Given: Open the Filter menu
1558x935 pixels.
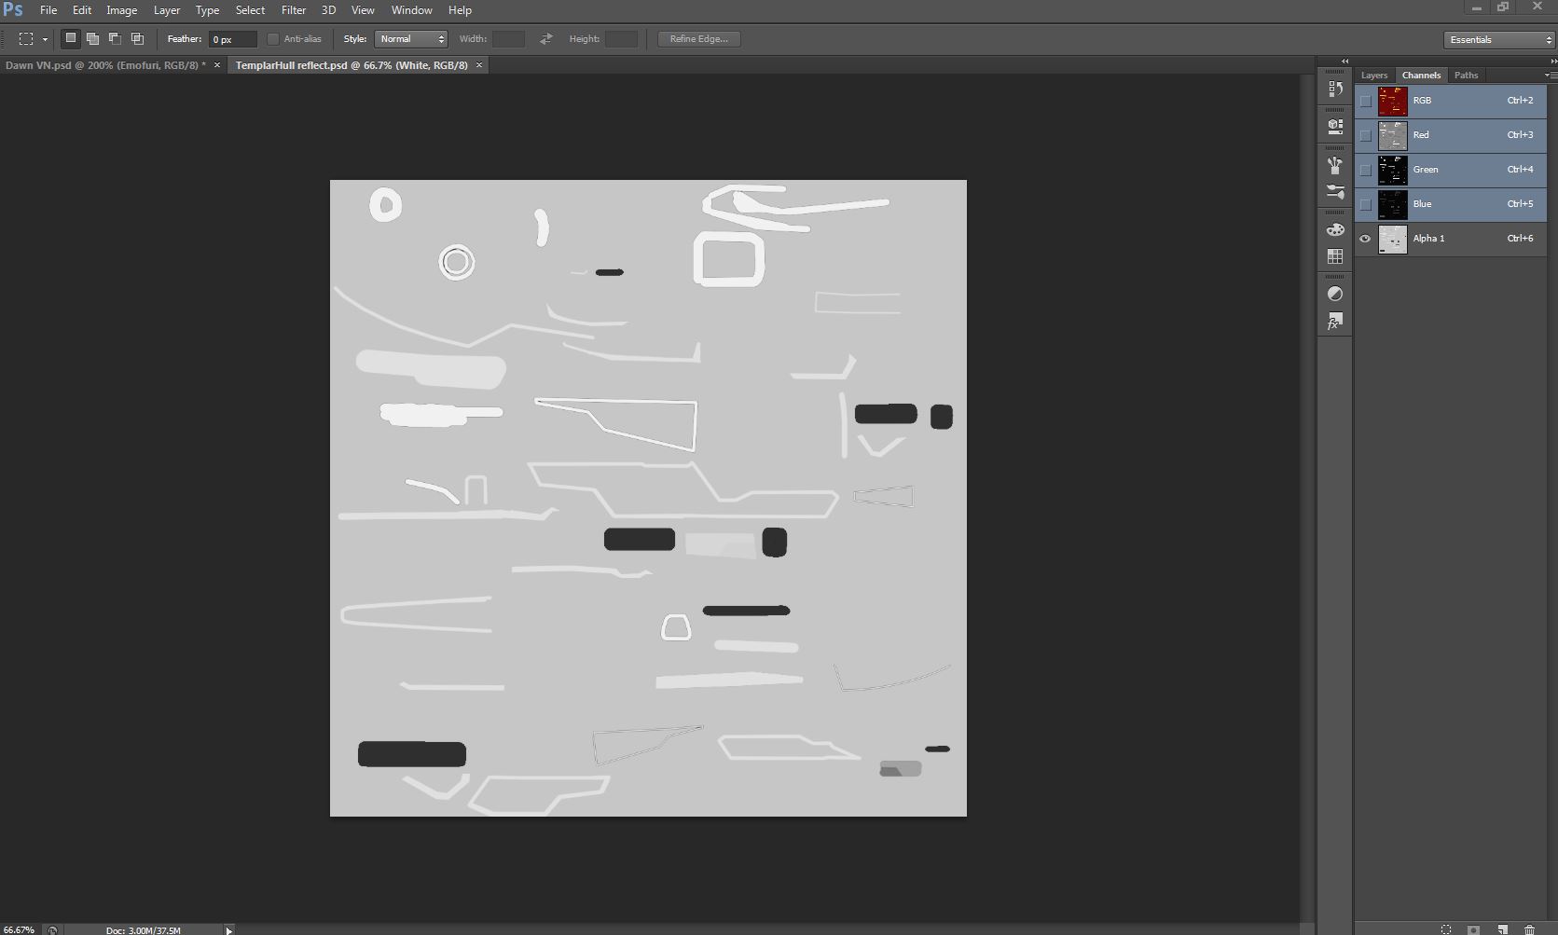Looking at the screenshot, I should pyautogui.click(x=294, y=10).
